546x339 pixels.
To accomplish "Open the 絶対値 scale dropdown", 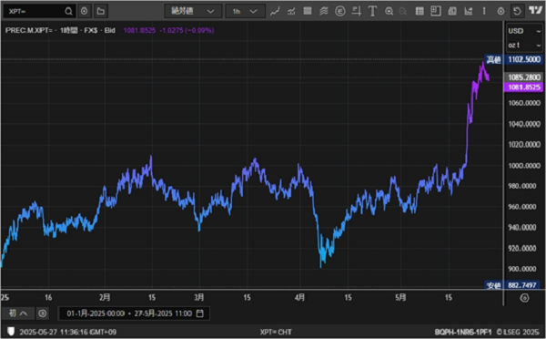I will tap(193, 12).
